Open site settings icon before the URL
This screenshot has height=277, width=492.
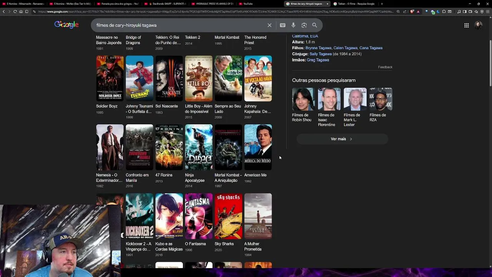pos(34,12)
